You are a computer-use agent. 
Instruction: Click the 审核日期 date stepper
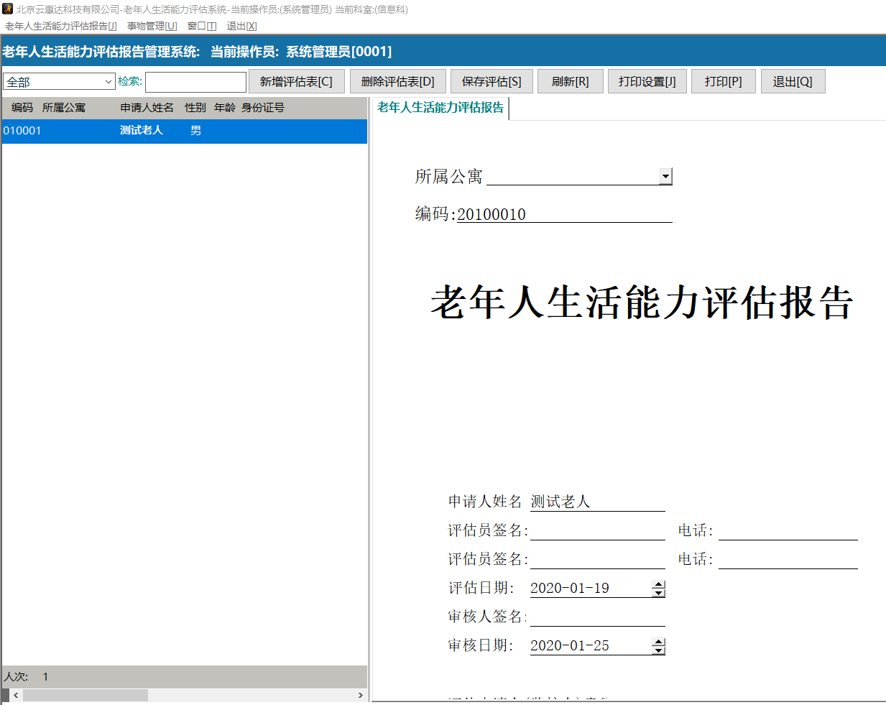coord(658,646)
